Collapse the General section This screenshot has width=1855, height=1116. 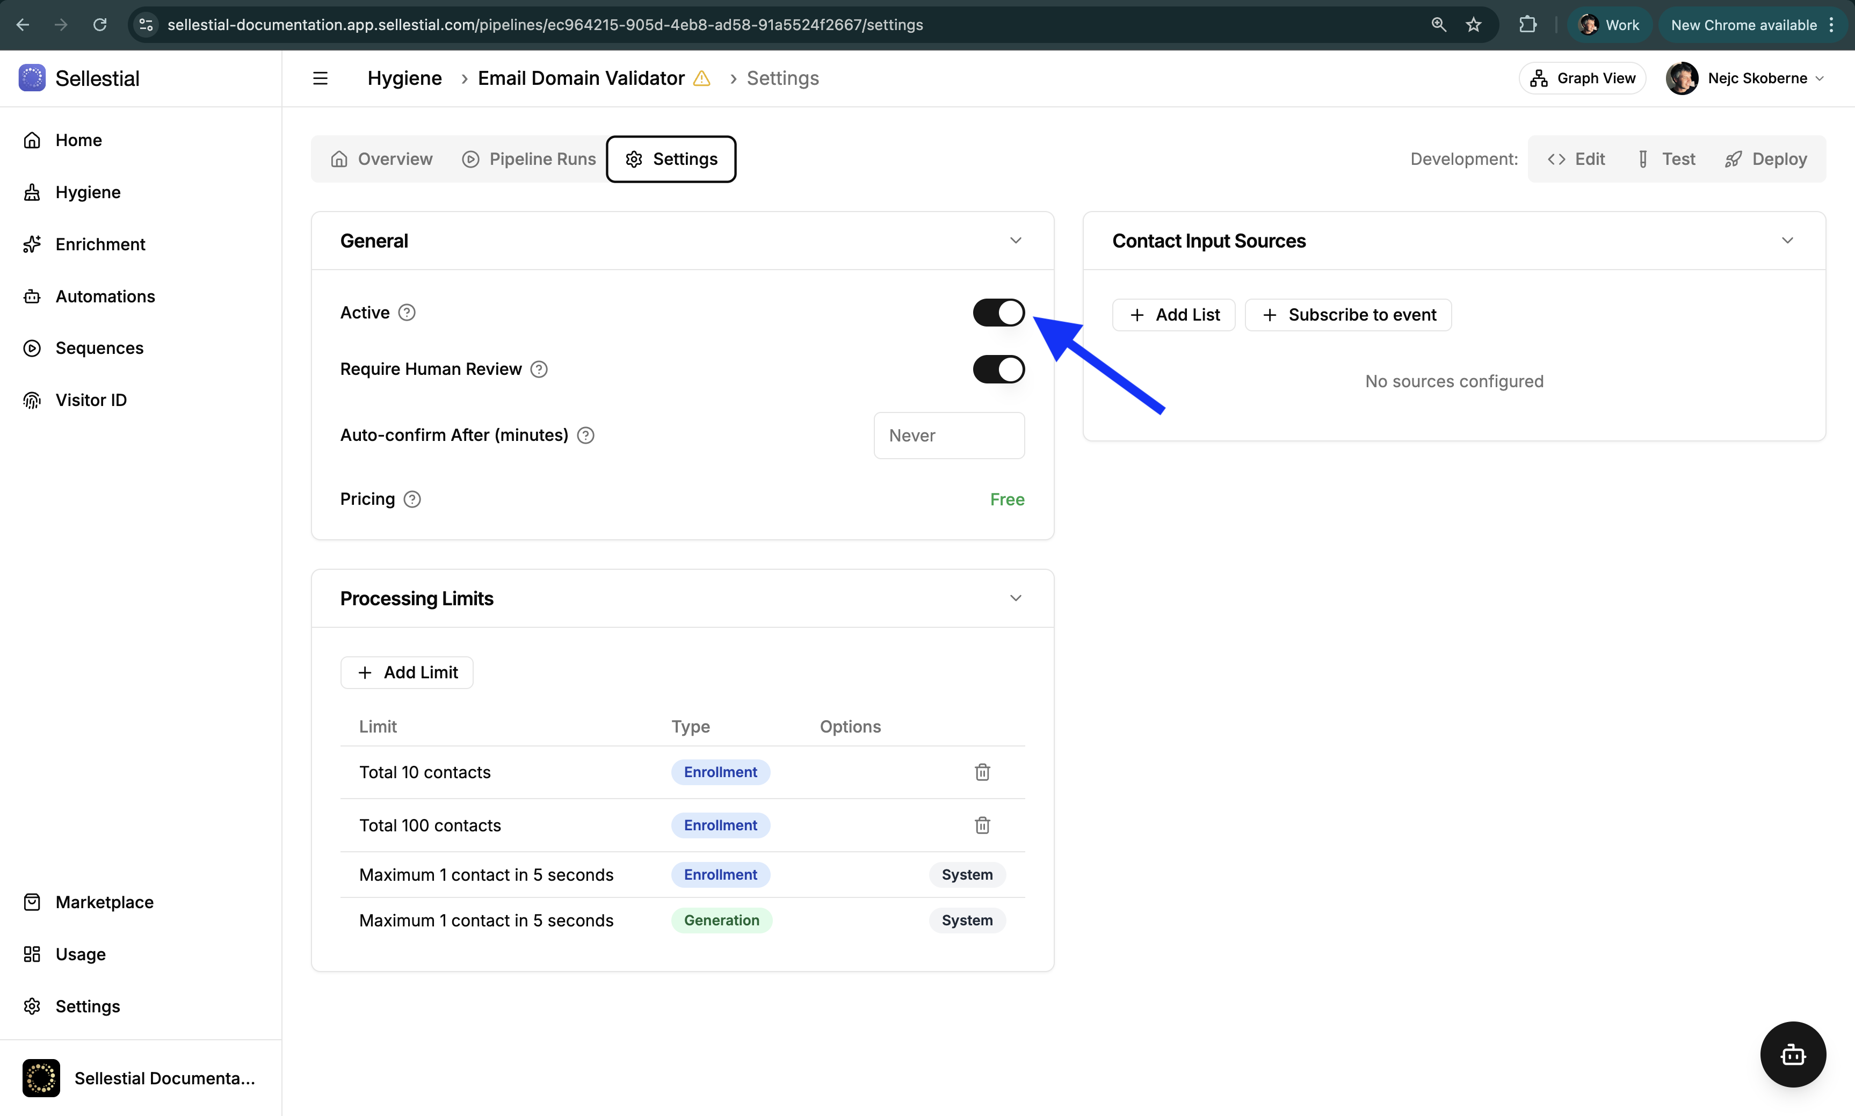click(1015, 241)
